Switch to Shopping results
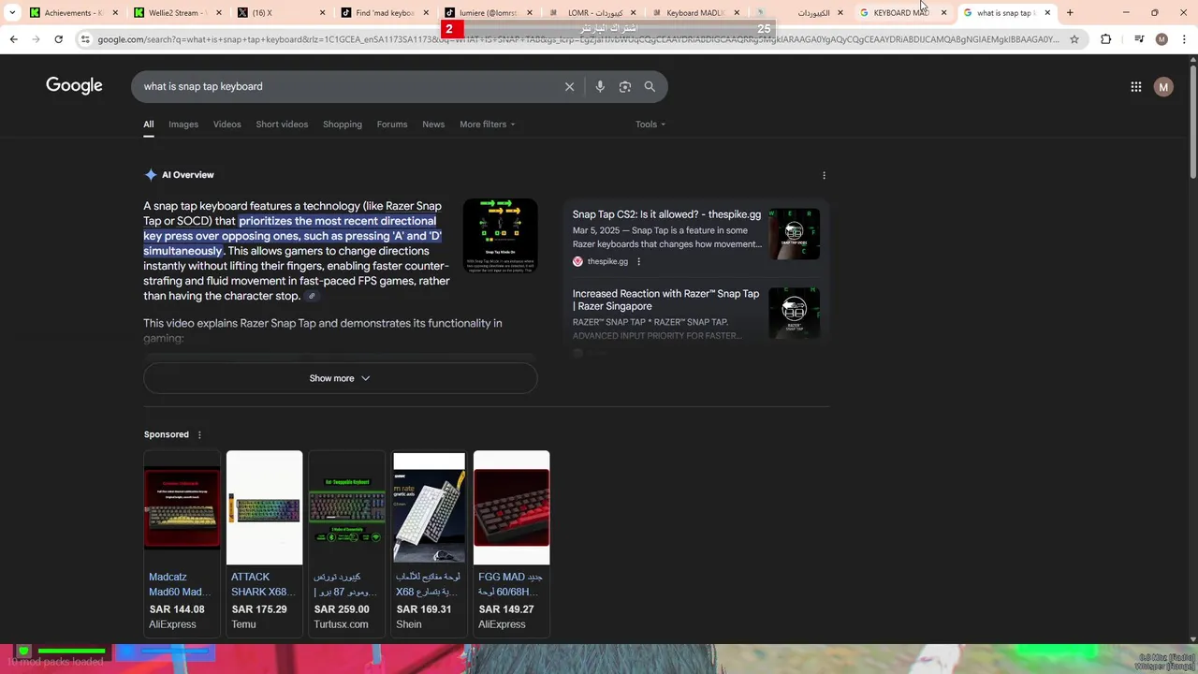This screenshot has width=1198, height=674. [343, 125]
